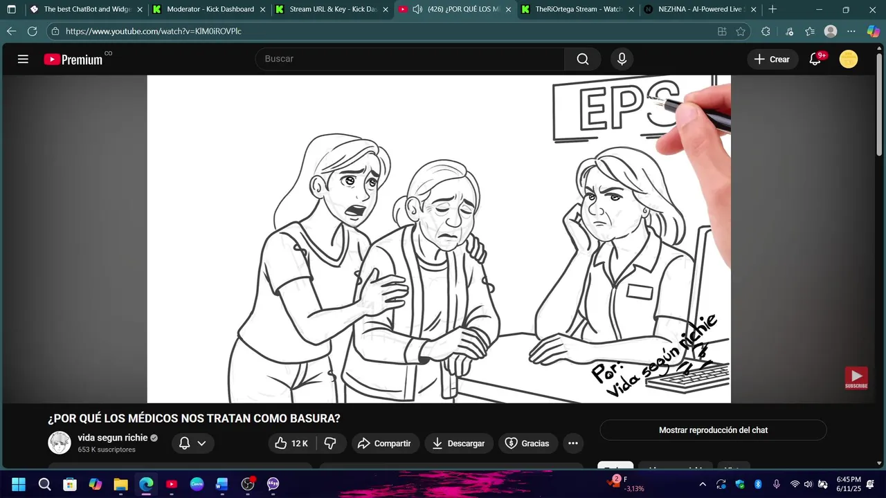This screenshot has width=886, height=498.
Task: Like the video with thumbs up
Action: (x=291, y=443)
